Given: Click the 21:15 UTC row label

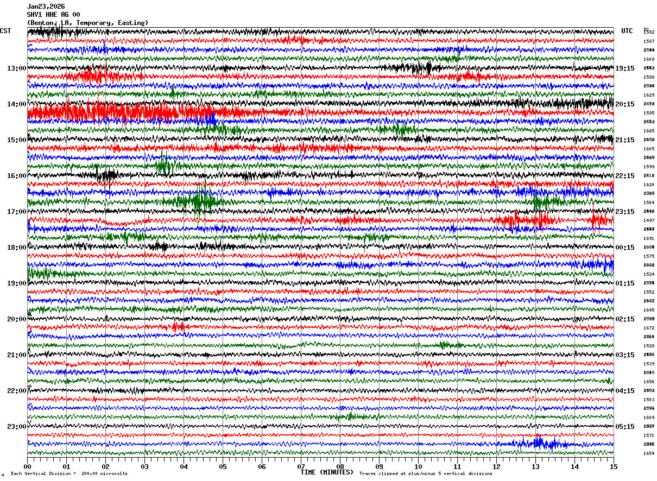Looking at the screenshot, I should (x=625, y=140).
